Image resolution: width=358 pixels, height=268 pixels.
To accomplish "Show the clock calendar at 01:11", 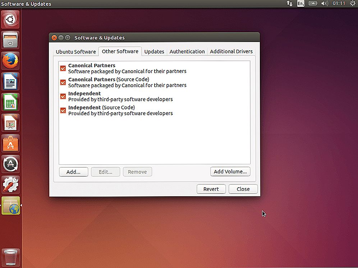I will coord(339,4).
